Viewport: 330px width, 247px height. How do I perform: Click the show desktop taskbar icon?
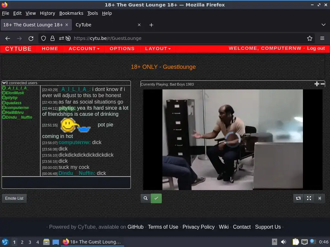click(x=55, y=242)
